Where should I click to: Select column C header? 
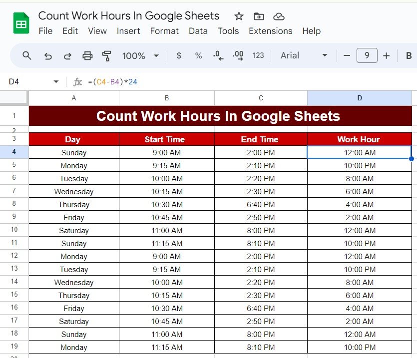coord(261,98)
